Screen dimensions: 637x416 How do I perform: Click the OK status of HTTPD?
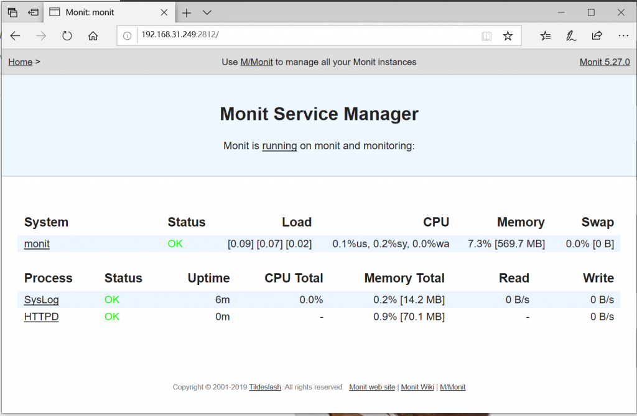tap(112, 317)
